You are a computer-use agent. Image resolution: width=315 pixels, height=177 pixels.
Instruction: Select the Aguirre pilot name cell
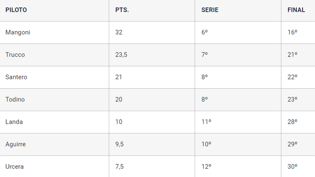pos(16,144)
